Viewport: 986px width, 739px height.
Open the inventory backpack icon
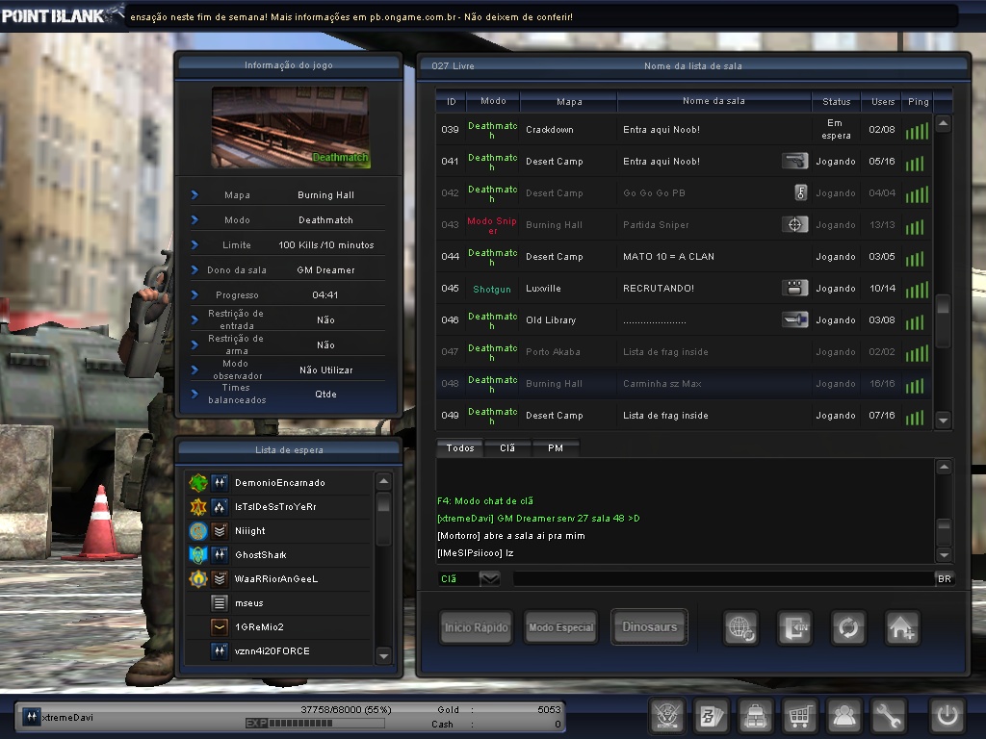[x=755, y=715]
